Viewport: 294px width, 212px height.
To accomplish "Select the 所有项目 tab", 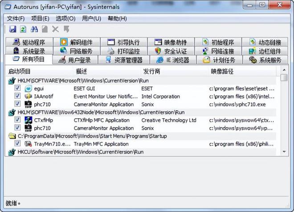I will click(x=29, y=59).
